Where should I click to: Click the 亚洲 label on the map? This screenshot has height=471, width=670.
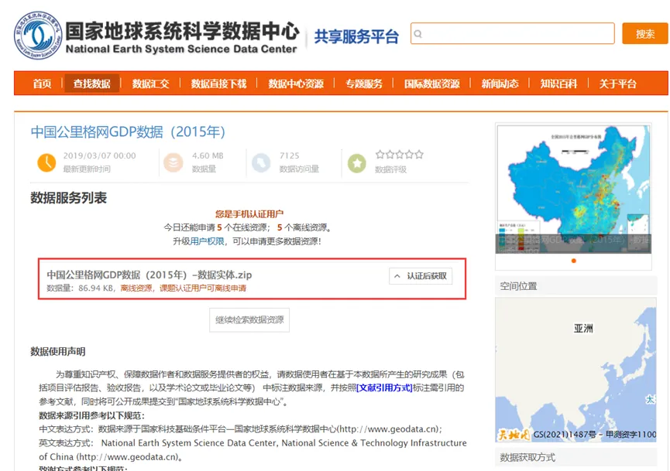click(583, 328)
